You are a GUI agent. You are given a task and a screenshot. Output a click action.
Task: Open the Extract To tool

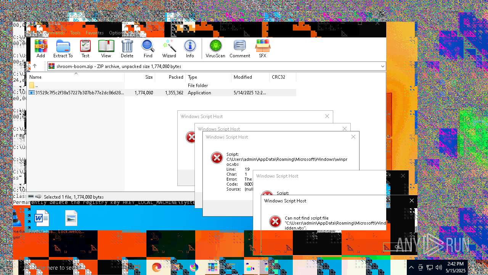pos(63,49)
